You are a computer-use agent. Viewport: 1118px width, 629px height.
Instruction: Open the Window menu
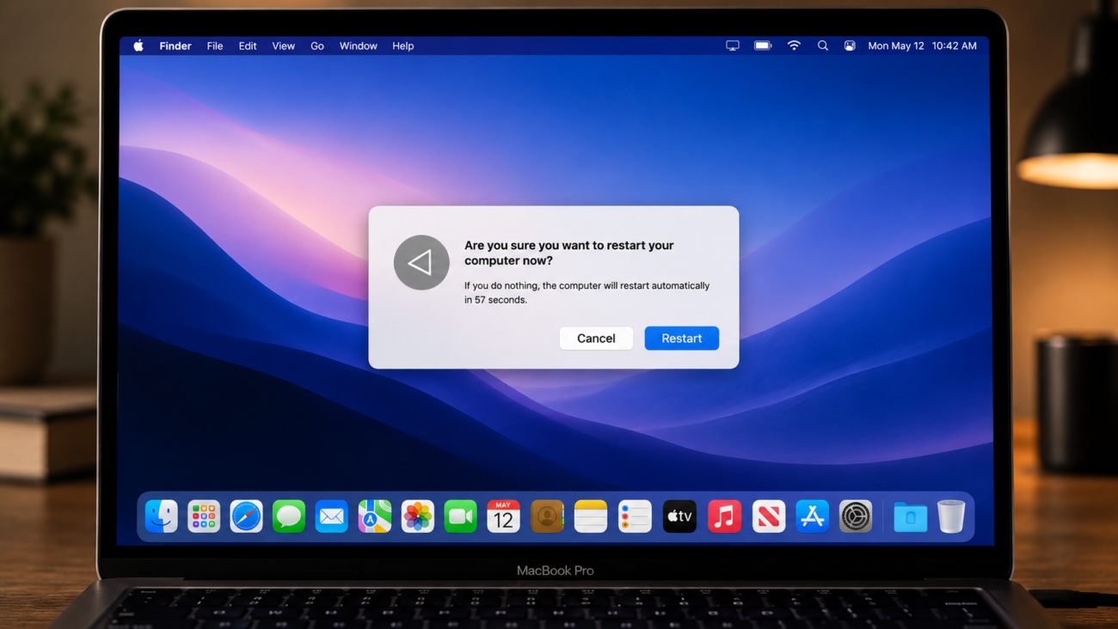tap(359, 46)
